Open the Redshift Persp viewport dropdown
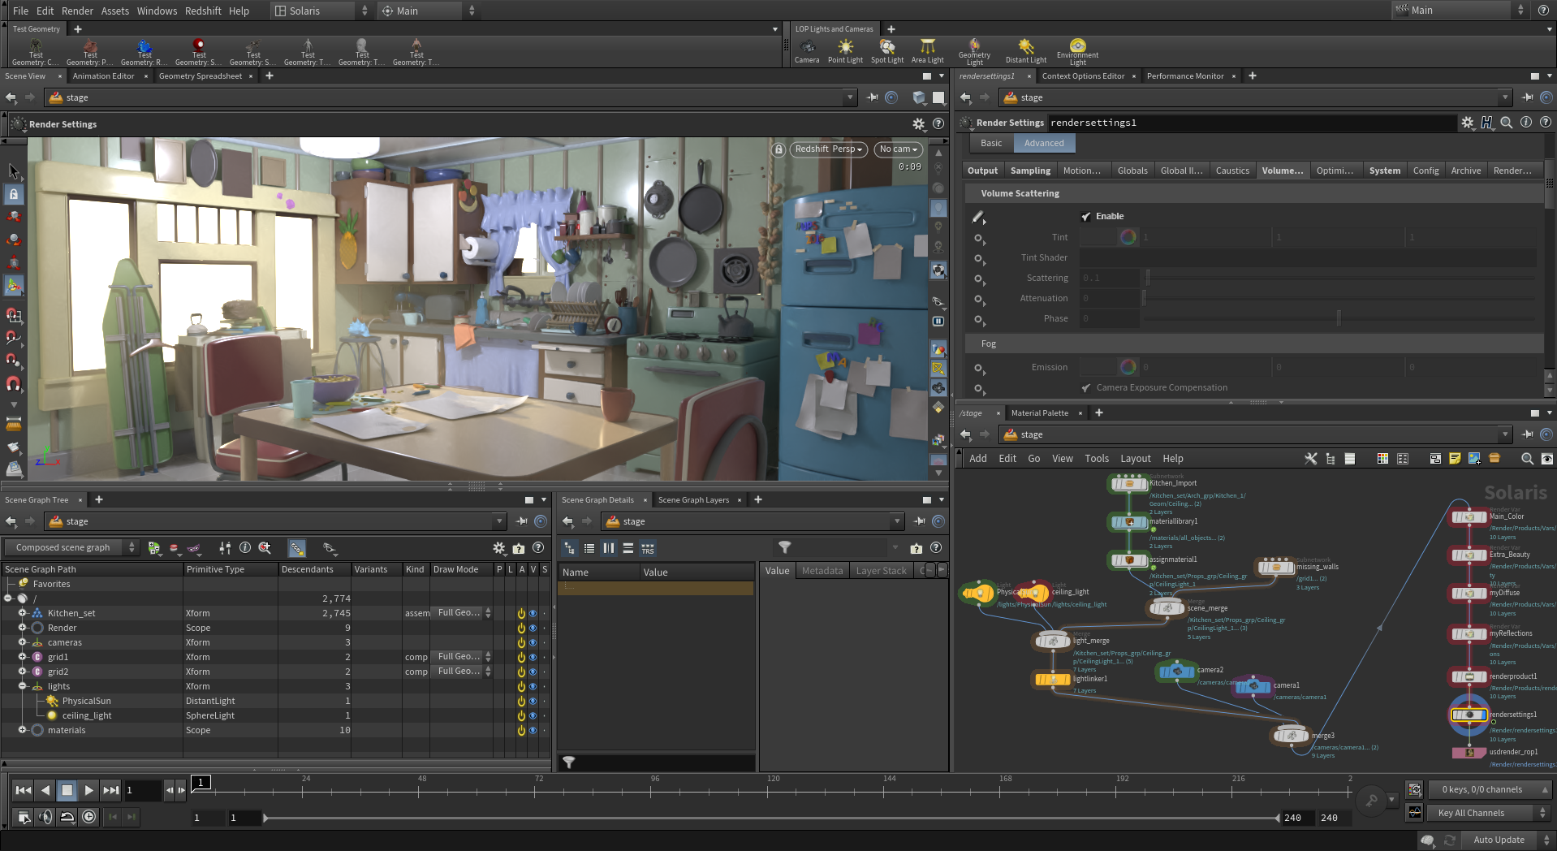The height and width of the screenshot is (851, 1557). (x=828, y=149)
